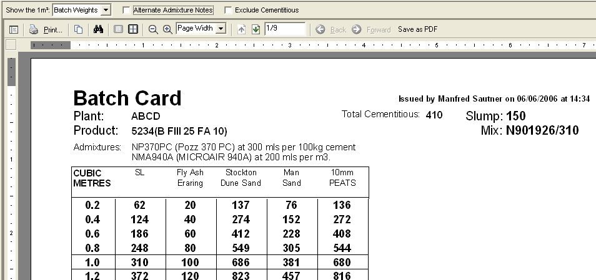Image resolution: width=596 pixels, height=280 pixels.
Task: Click the page number field showing 1/9
Action: (x=284, y=29)
